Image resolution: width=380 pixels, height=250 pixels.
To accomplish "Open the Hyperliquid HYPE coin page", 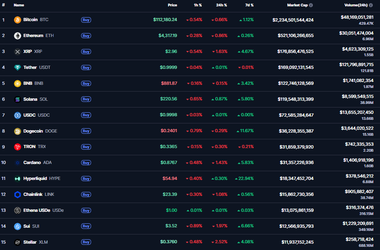I will pos(42,178).
